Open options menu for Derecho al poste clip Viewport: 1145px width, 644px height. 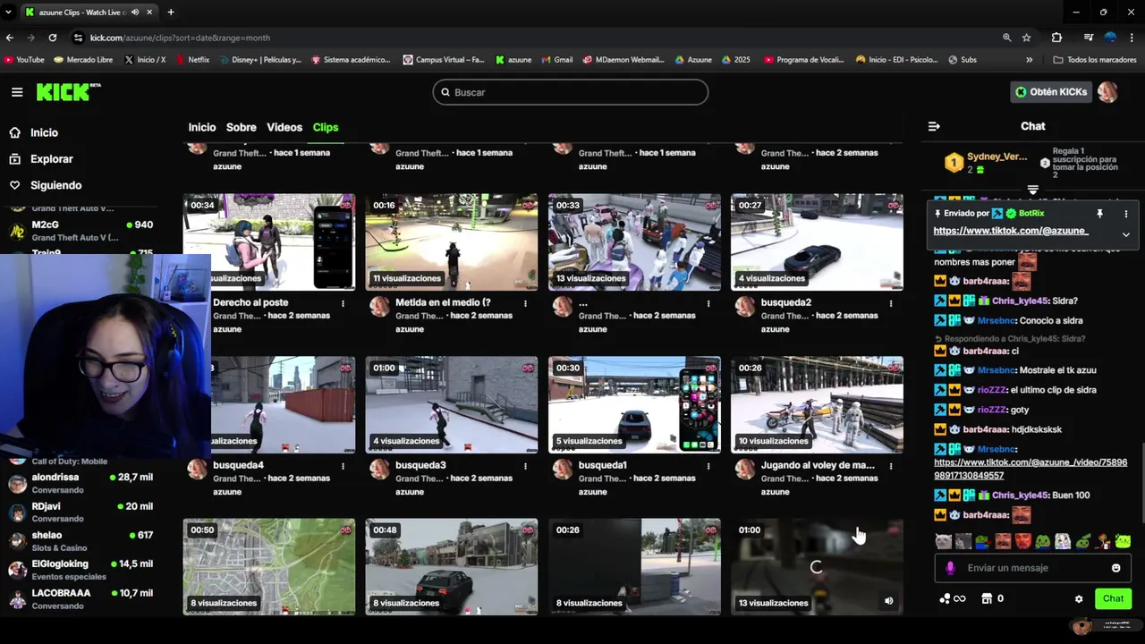tap(343, 303)
